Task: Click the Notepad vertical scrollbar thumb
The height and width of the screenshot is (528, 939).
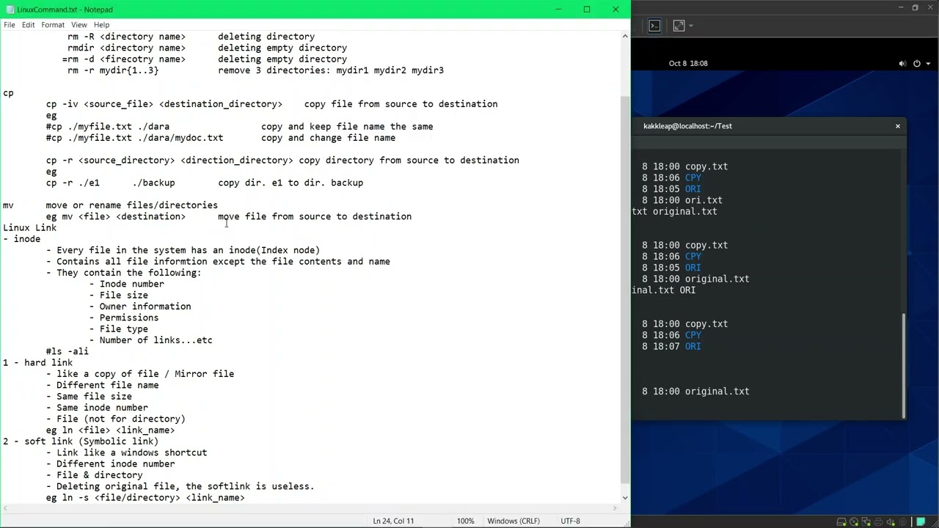Action: coord(625,290)
